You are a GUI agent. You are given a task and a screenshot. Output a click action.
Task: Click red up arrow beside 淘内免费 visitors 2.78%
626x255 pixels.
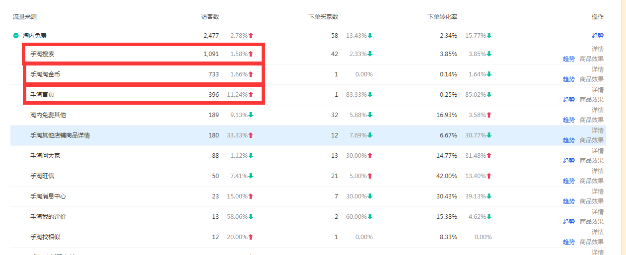tap(251, 36)
